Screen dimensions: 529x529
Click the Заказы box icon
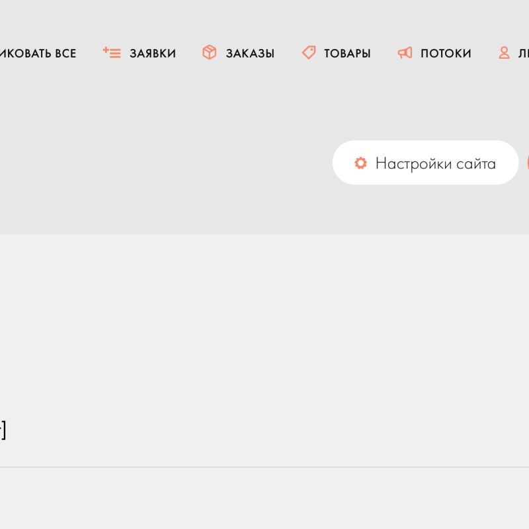(x=210, y=53)
